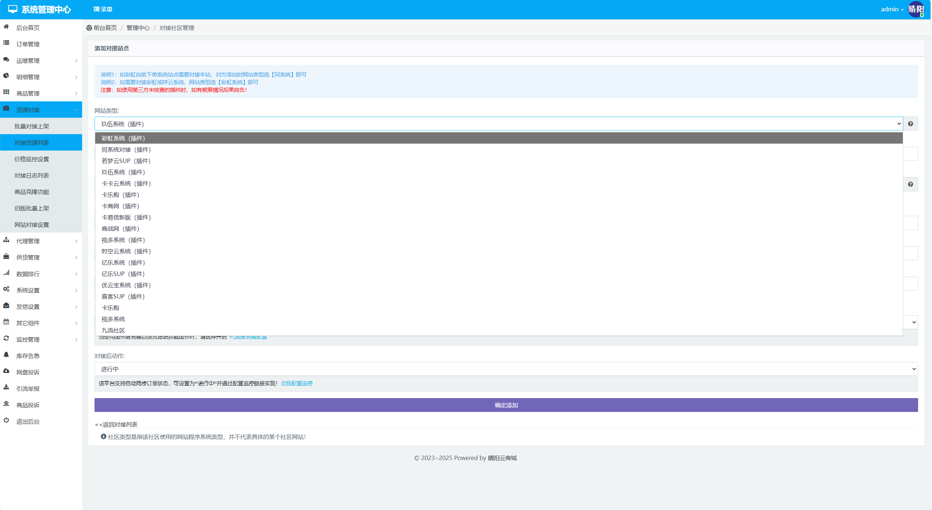Open 对接日志列表 submenu item
This screenshot has height=510, width=932.
coord(41,175)
